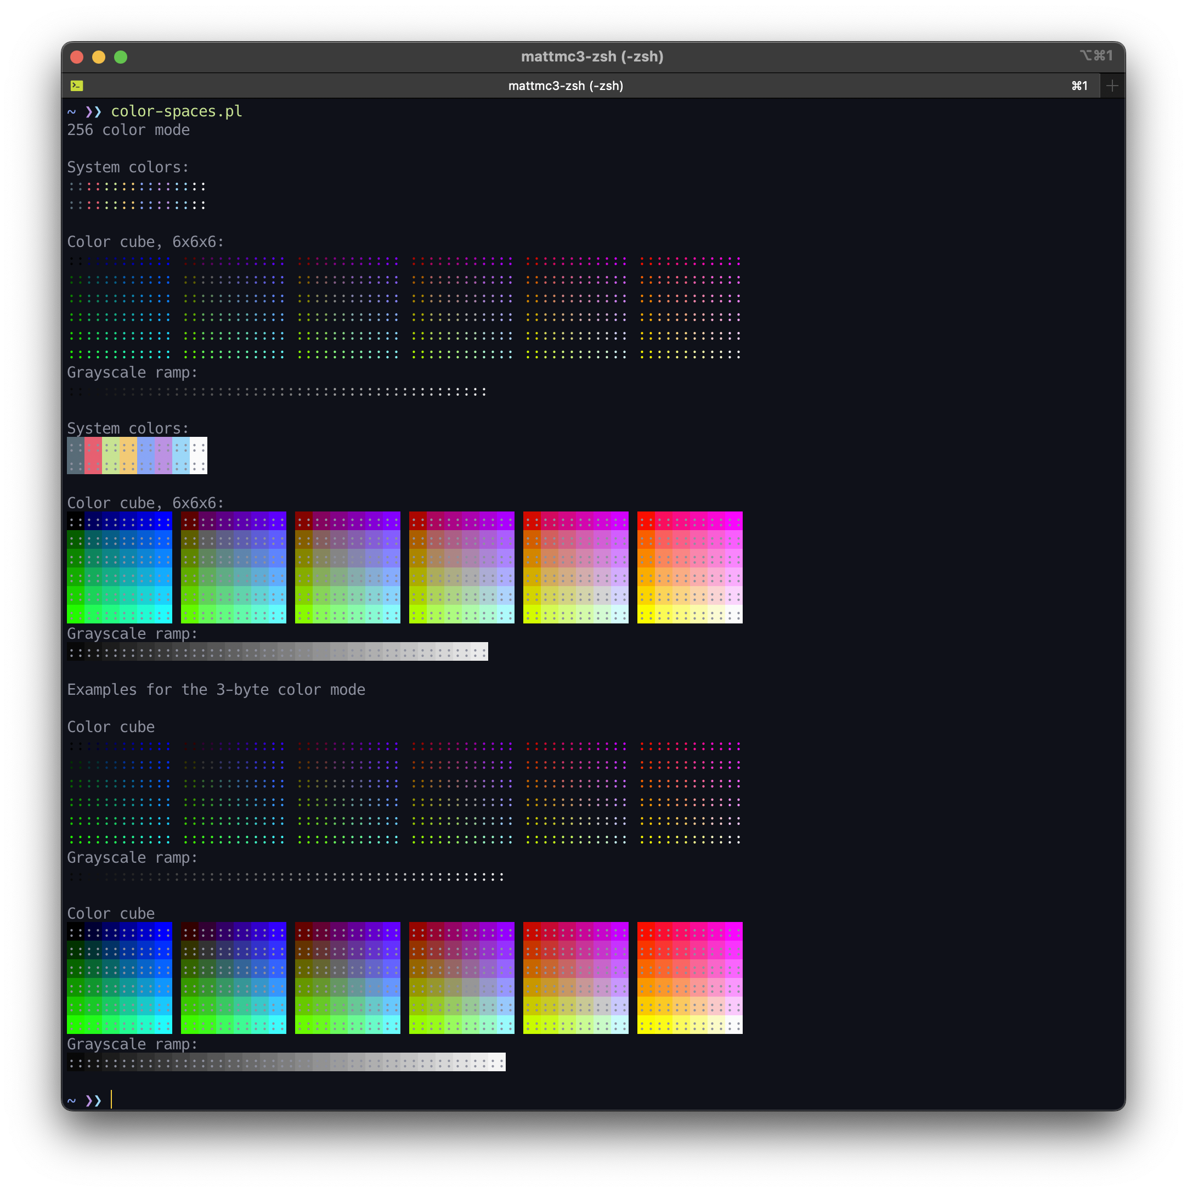Click the red system color block
1187x1192 pixels.
[x=93, y=456]
